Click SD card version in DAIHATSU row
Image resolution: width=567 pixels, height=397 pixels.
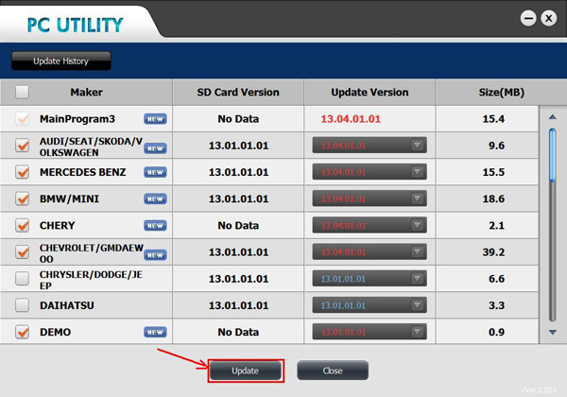click(239, 305)
